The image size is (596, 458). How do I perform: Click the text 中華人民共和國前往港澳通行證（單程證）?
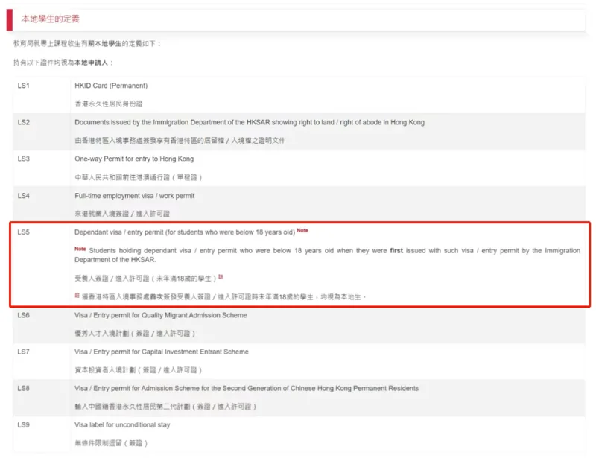tap(139, 177)
